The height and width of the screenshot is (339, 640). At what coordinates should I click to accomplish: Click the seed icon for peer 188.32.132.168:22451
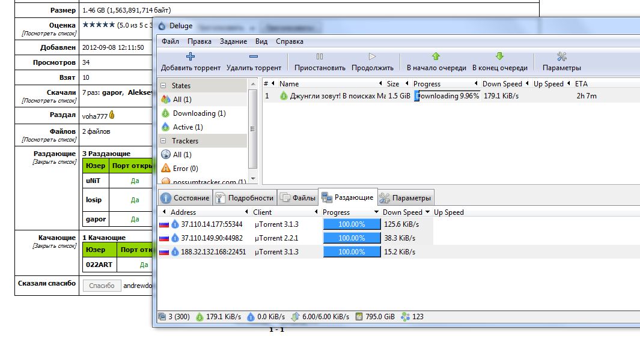tap(175, 252)
